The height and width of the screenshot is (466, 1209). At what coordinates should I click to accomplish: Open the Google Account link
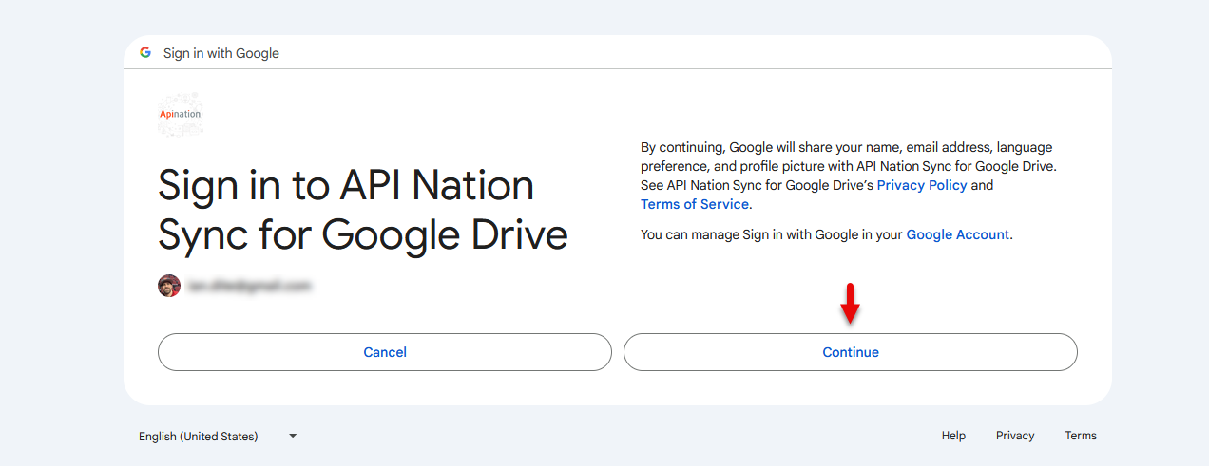[958, 234]
